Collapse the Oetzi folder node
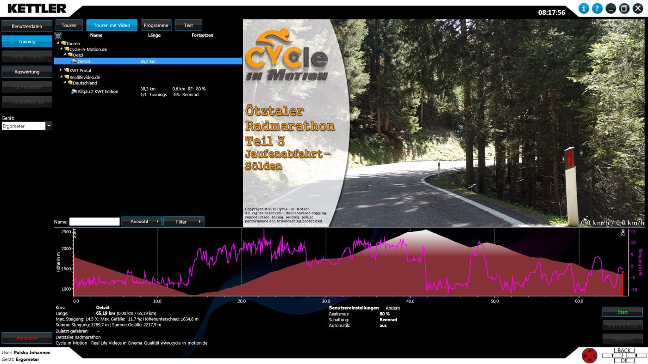The height and width of the screenshot is (364, 648). point(65,55)
